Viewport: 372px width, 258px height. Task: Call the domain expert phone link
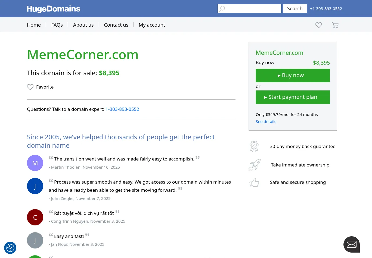[122, 109]
